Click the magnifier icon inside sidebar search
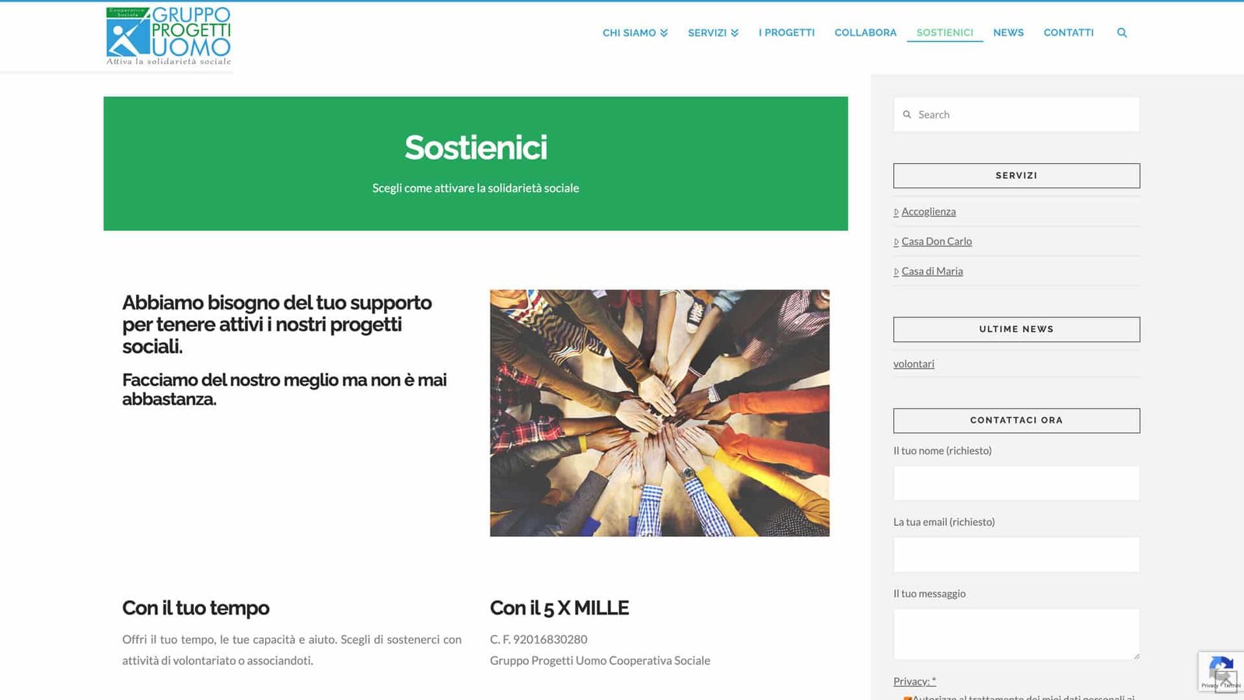The width and height of the screenshot is (1244, 700). (x=907, y=114)
